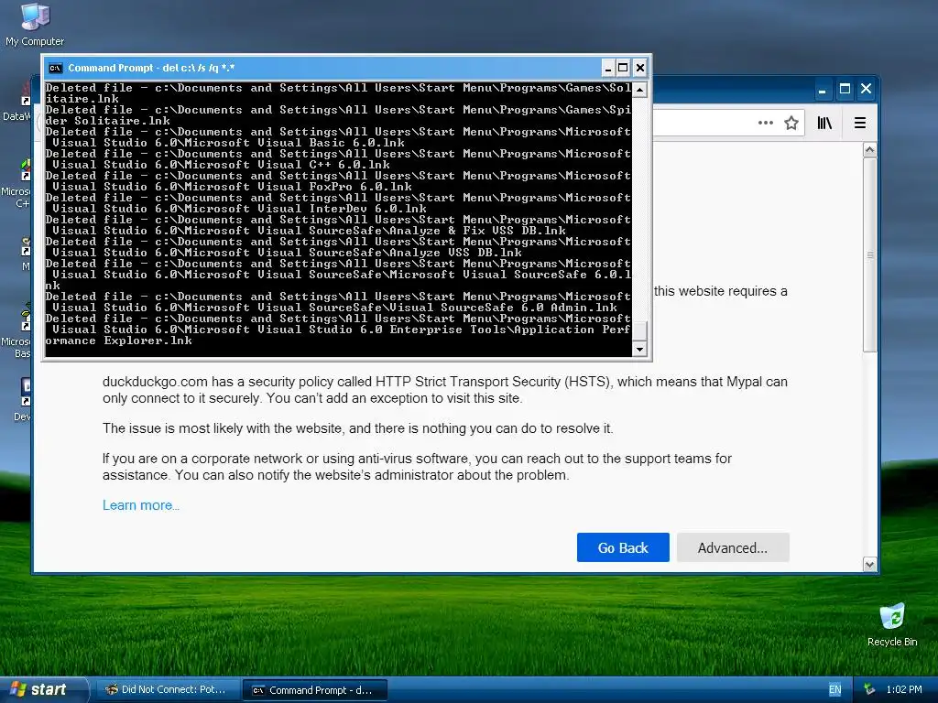Click 'If you are on a corporate network' text
The height and width of the screenshot is (703, 938).
pos(417,467)
